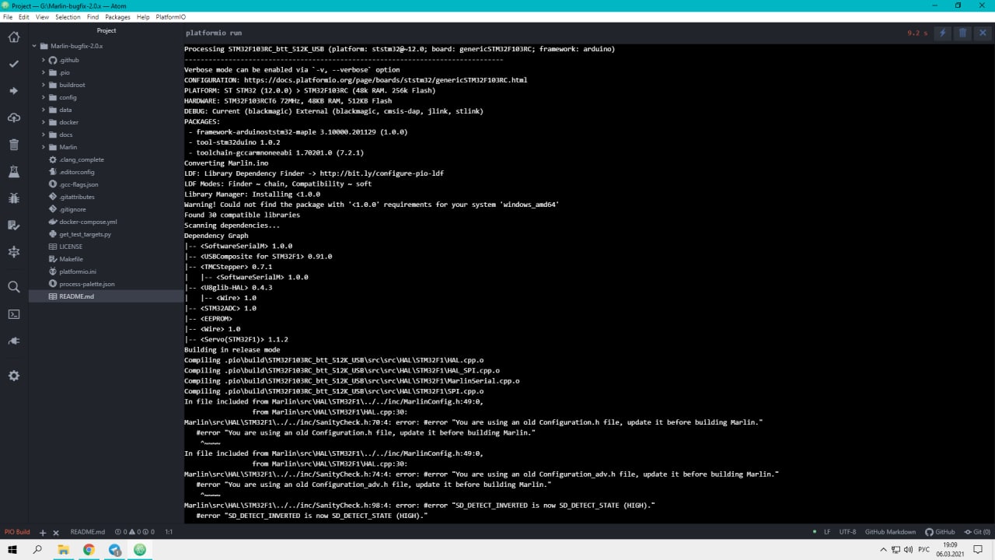
Task: Click the linter issues counter in status bar
Action: pyautogui.click(x=134, y=532)
